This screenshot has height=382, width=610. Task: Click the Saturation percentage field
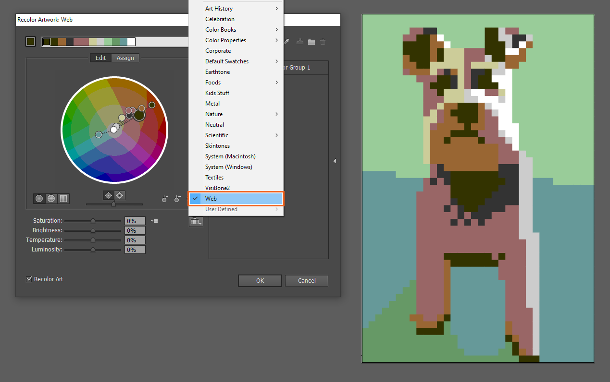click(135, 221)
